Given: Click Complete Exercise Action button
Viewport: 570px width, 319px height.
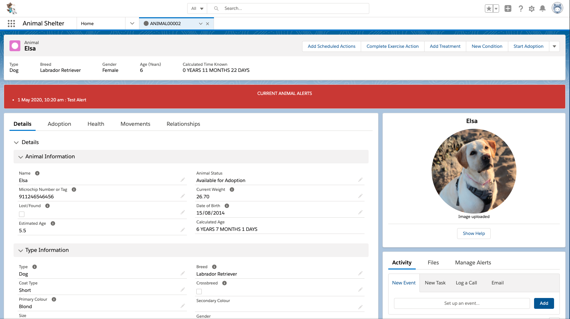Looking at the screenshot, I should (x=393, y=46).
